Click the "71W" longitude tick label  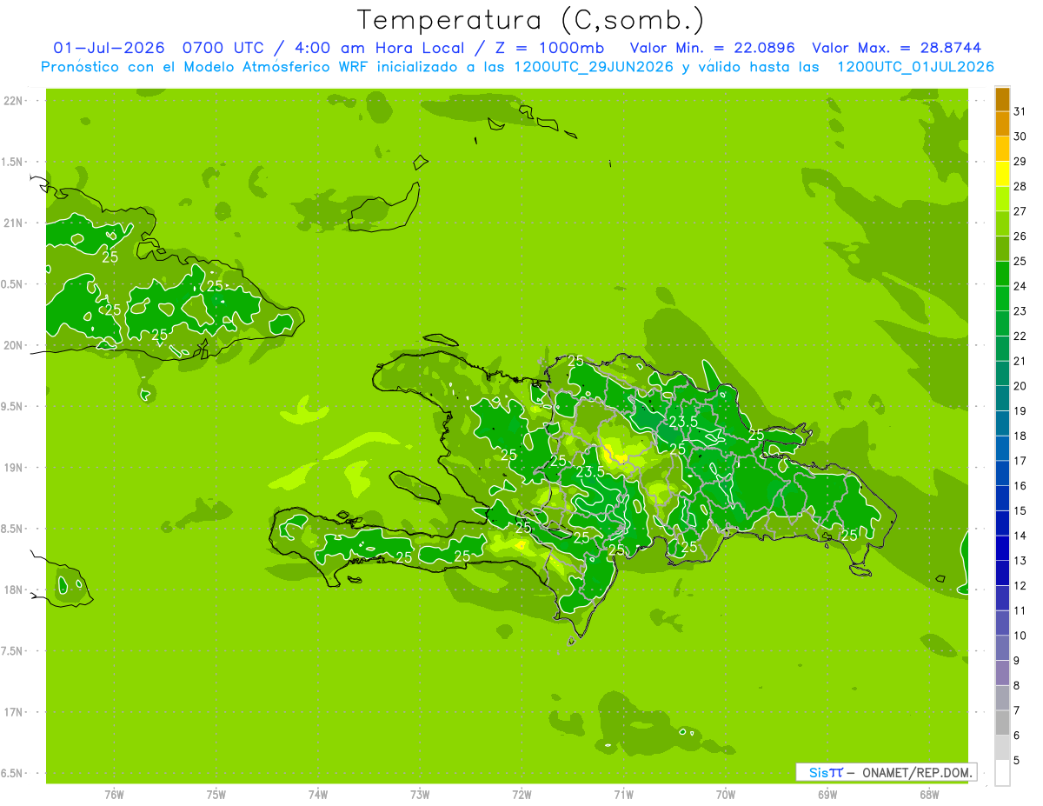point(623,794)
